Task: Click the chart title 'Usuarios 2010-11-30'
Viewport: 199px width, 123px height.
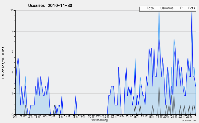Action: [50, 5]
